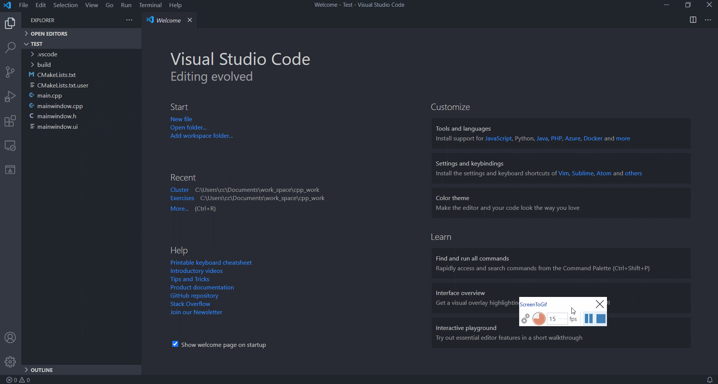
Task: Open the GitHub repository link
Action: [x=194, y=295]
